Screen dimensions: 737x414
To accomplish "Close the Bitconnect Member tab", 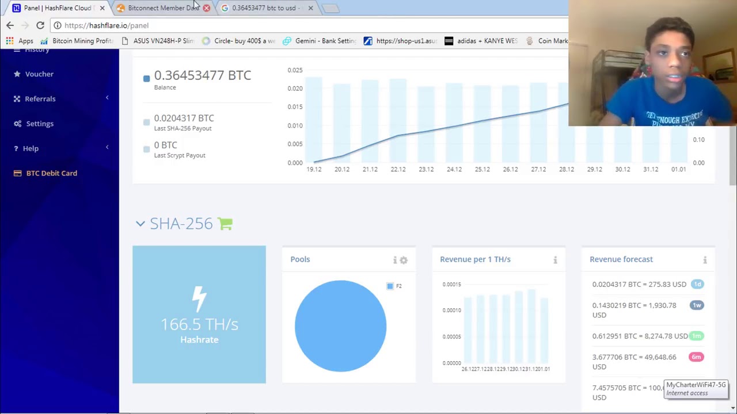I will tap(206, 8).
